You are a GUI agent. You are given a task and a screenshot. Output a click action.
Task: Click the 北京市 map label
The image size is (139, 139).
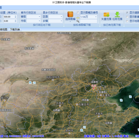95,82
